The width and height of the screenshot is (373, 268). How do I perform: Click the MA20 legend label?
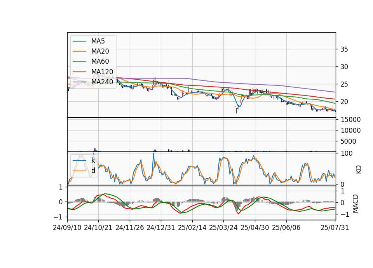point(100,51)
